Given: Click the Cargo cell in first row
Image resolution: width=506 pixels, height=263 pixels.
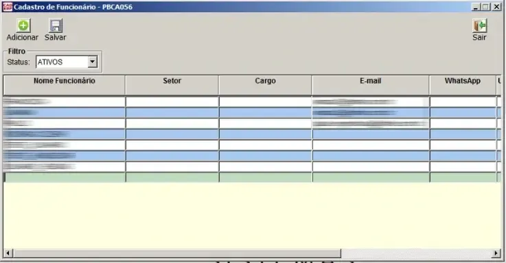Looking at the screenshot, I should (x=265, y=102).
